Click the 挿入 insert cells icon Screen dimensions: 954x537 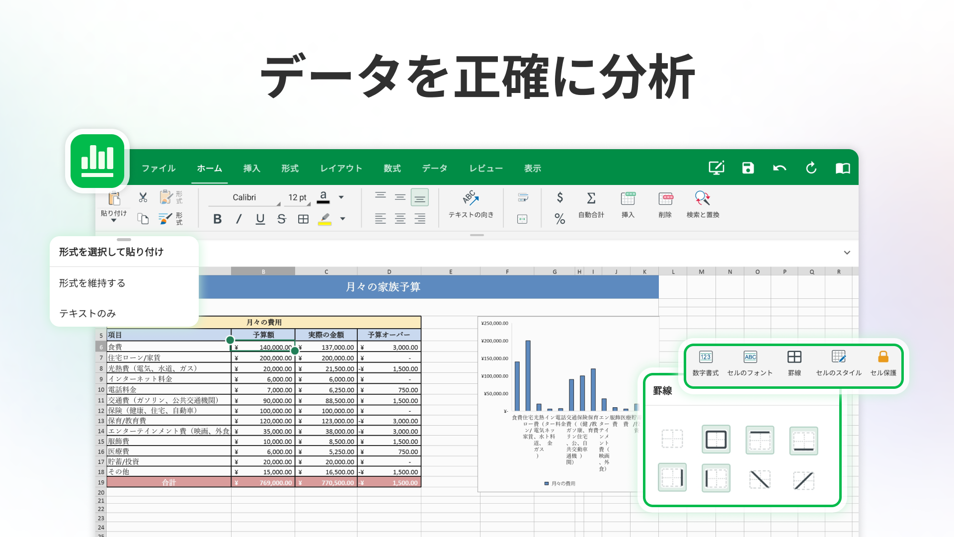tap(628, 205)
